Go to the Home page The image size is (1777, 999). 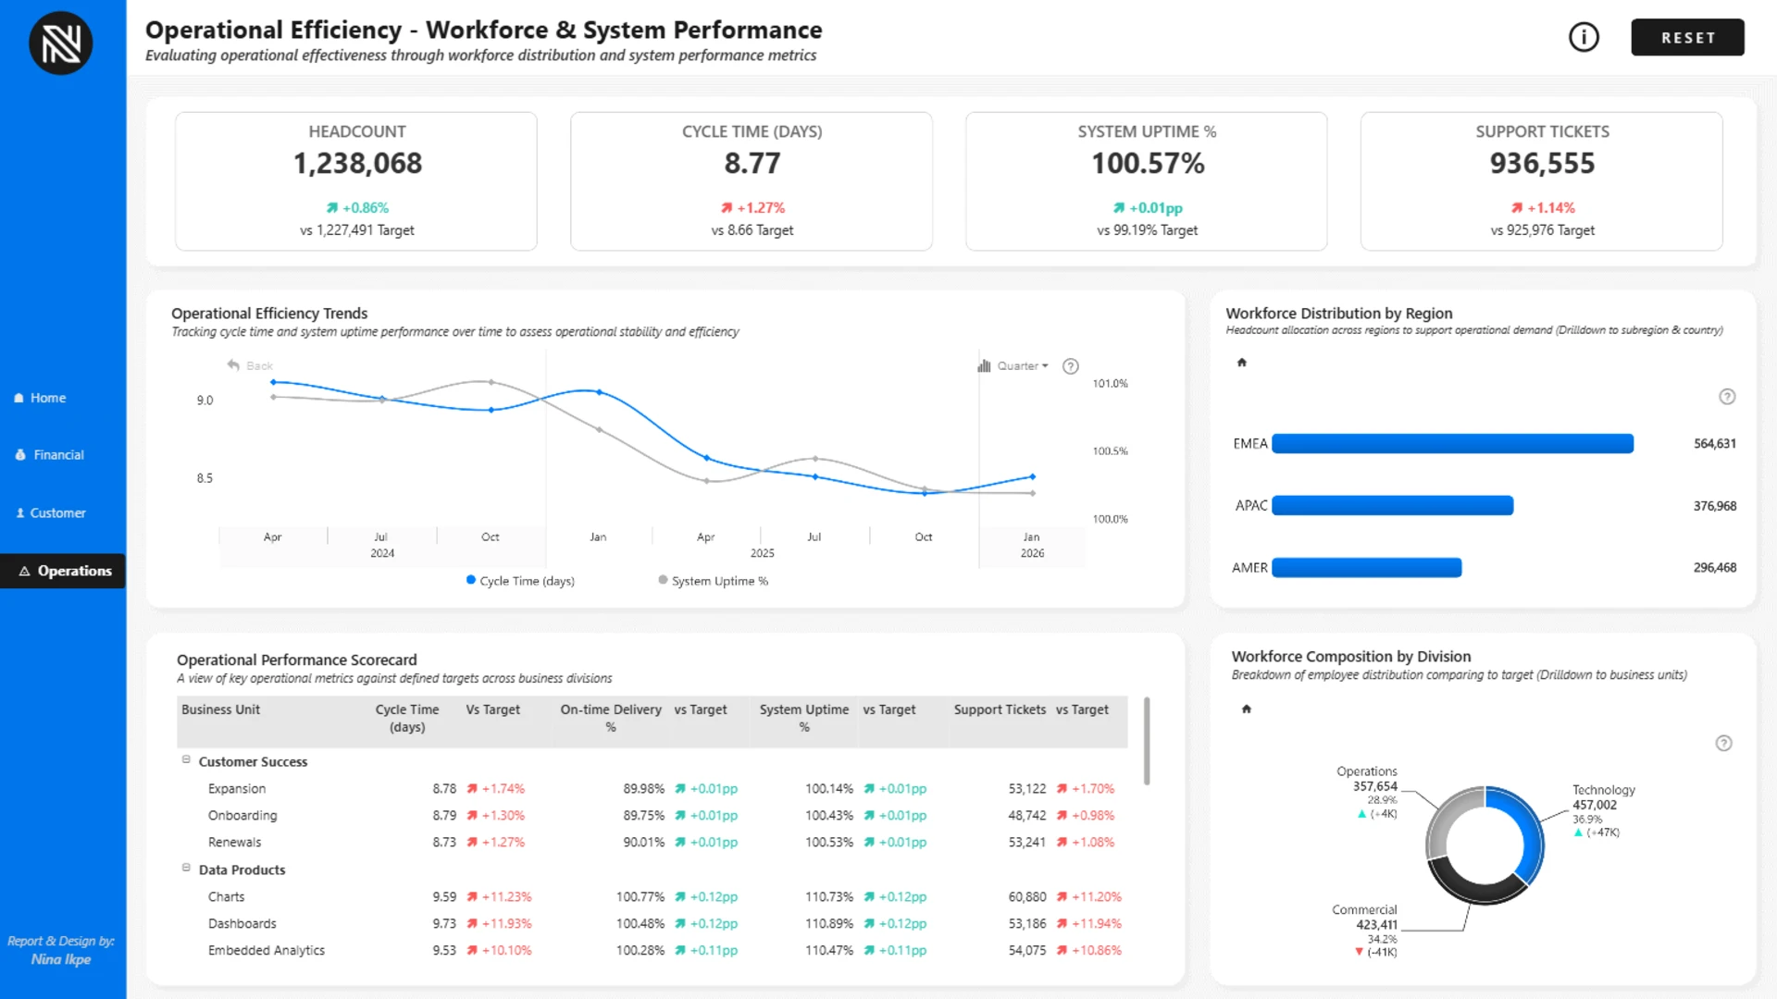point(48,398)
